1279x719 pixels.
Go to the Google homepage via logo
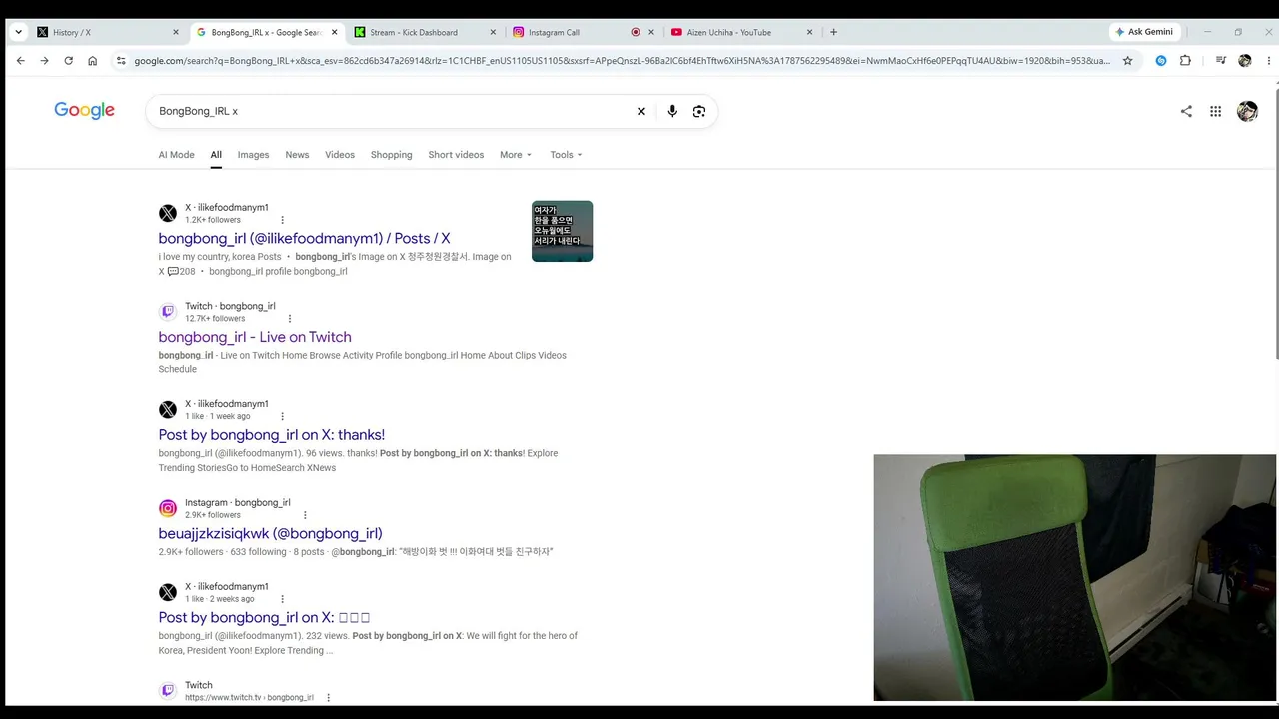pos(85,111)
